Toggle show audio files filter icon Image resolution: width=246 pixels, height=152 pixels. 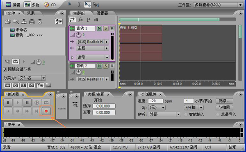(x=7, y=85)
